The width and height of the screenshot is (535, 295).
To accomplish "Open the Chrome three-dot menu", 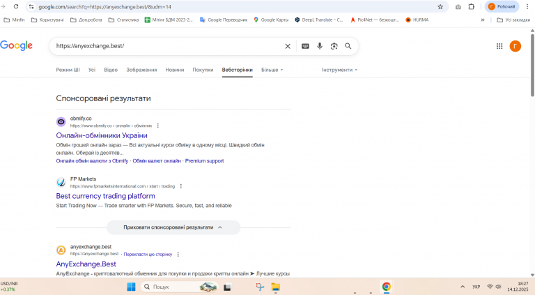I will tap(527, 6).
